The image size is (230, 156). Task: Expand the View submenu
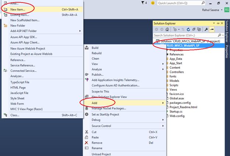click(163, 64)
